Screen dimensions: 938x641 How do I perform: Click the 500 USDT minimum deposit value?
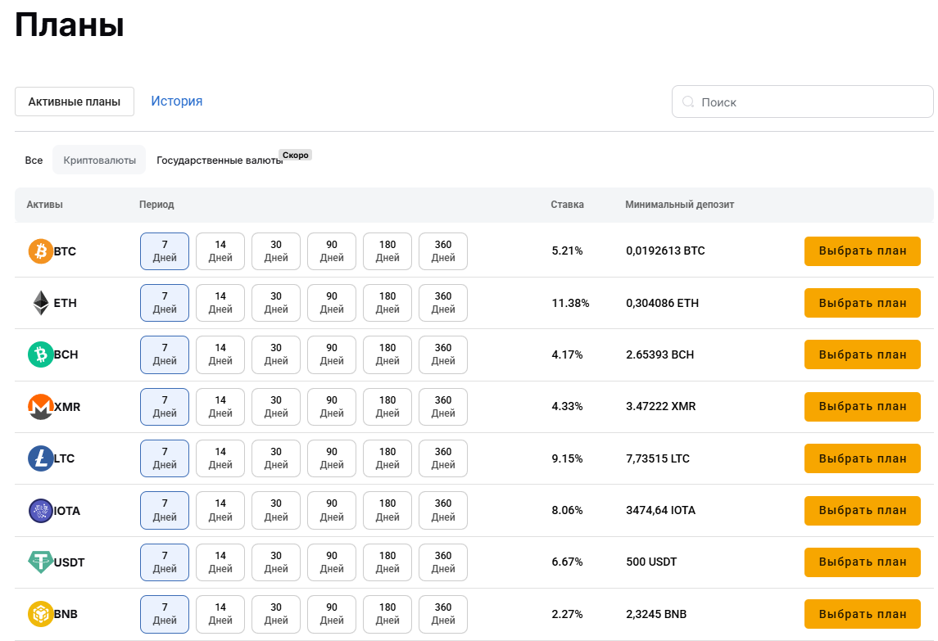651,562
